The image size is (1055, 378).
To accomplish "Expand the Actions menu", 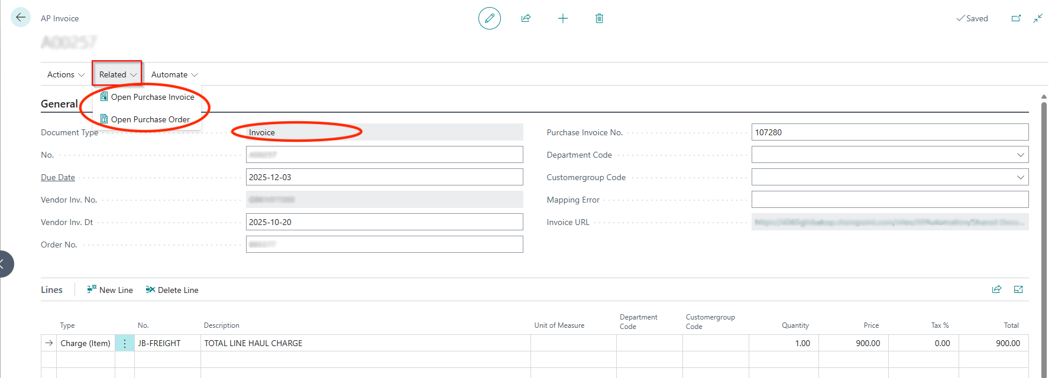I will click(66, 74).
